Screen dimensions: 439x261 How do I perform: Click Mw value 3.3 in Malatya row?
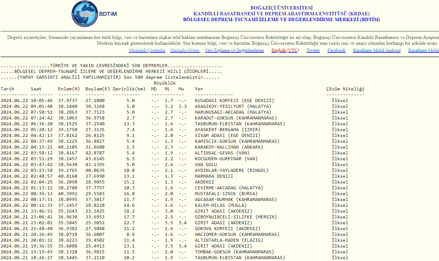point(183,106)
